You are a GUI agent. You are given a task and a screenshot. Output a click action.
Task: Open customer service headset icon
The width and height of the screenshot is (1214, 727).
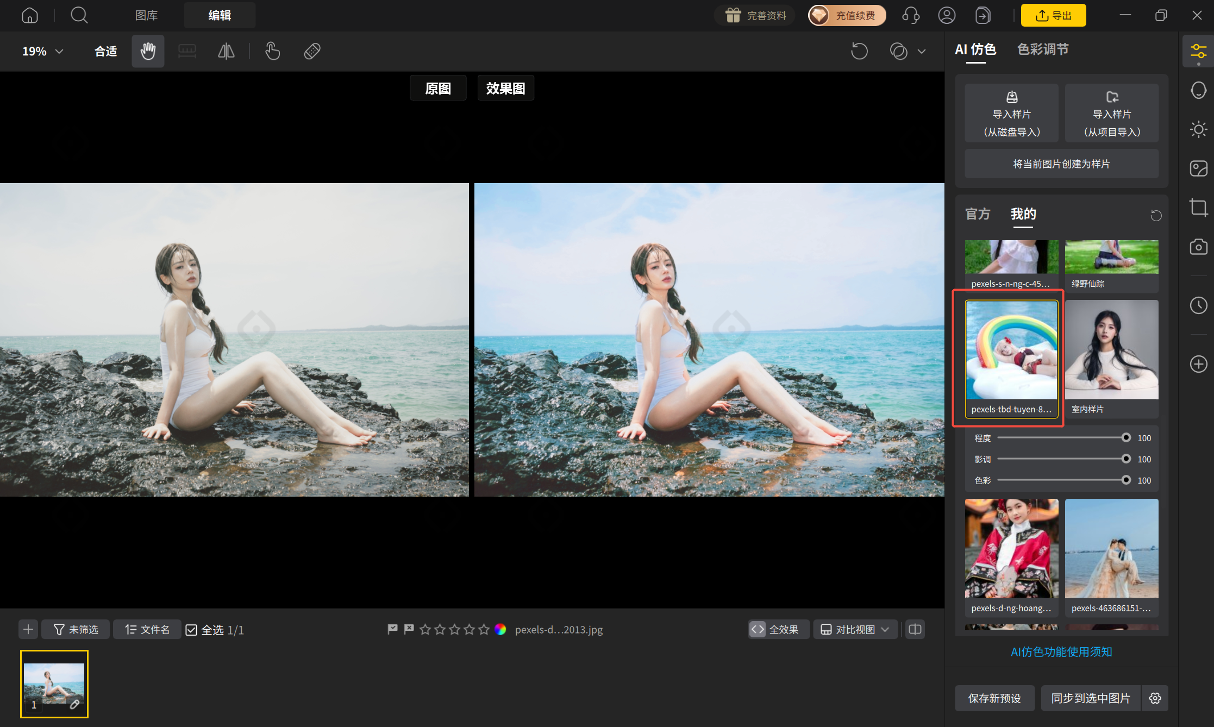click(911, 15)
